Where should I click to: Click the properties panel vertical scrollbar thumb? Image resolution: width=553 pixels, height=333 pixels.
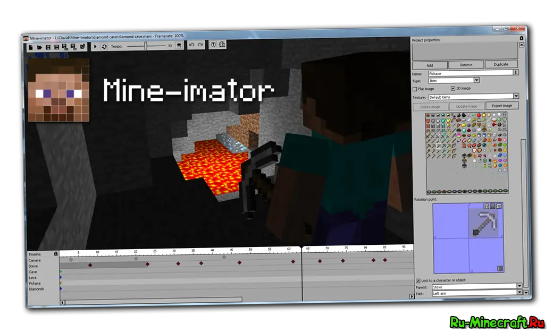pos(524,213)
